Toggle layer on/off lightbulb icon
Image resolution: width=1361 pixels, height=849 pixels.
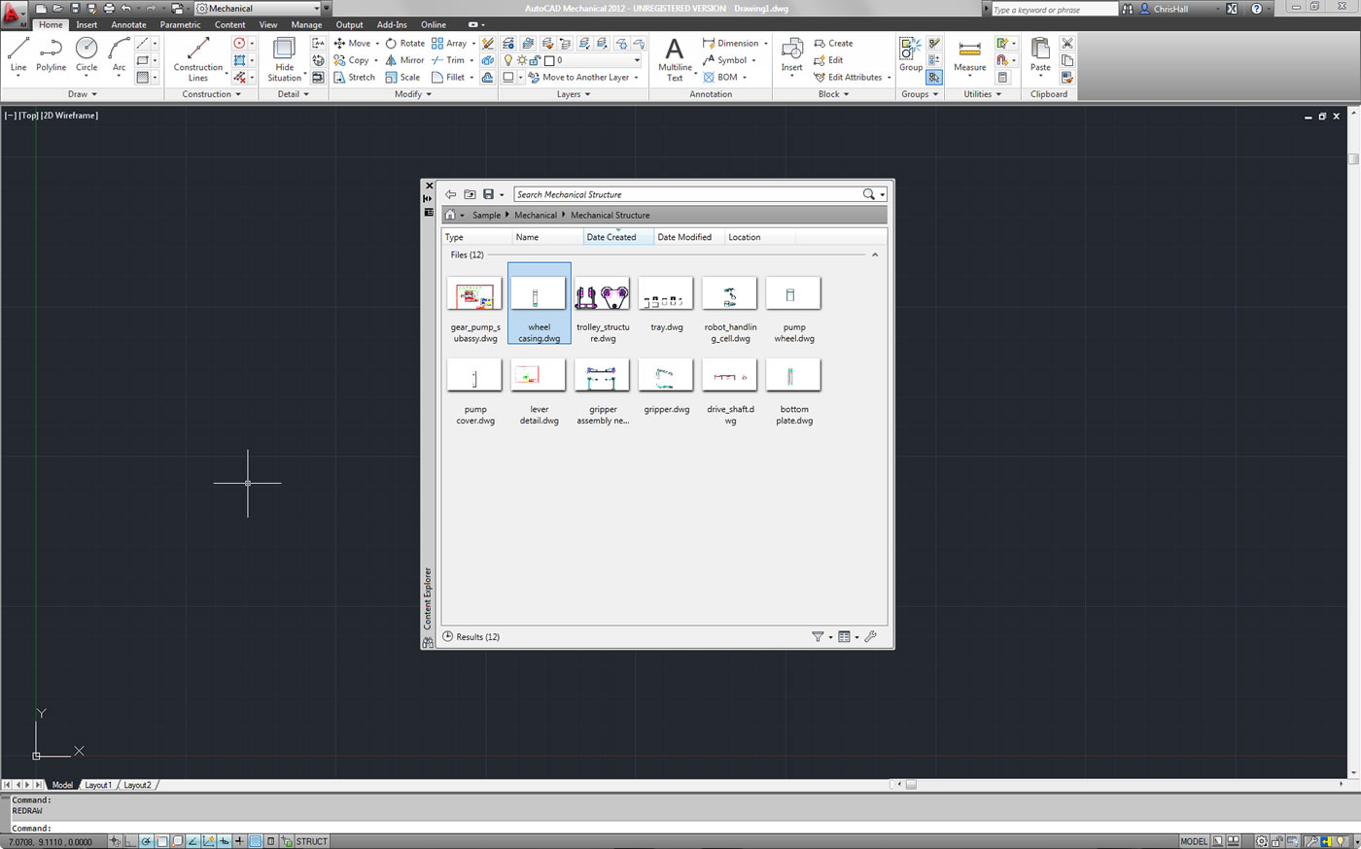[x=507, y=60]
